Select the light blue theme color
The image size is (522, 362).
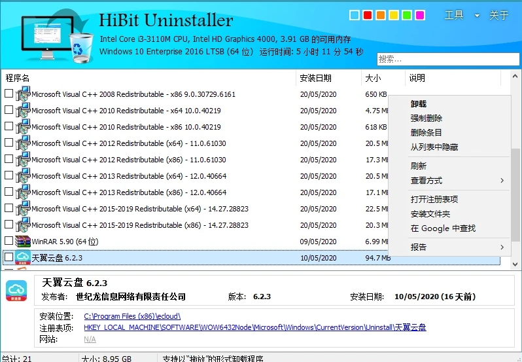click(x=355, y=15)
